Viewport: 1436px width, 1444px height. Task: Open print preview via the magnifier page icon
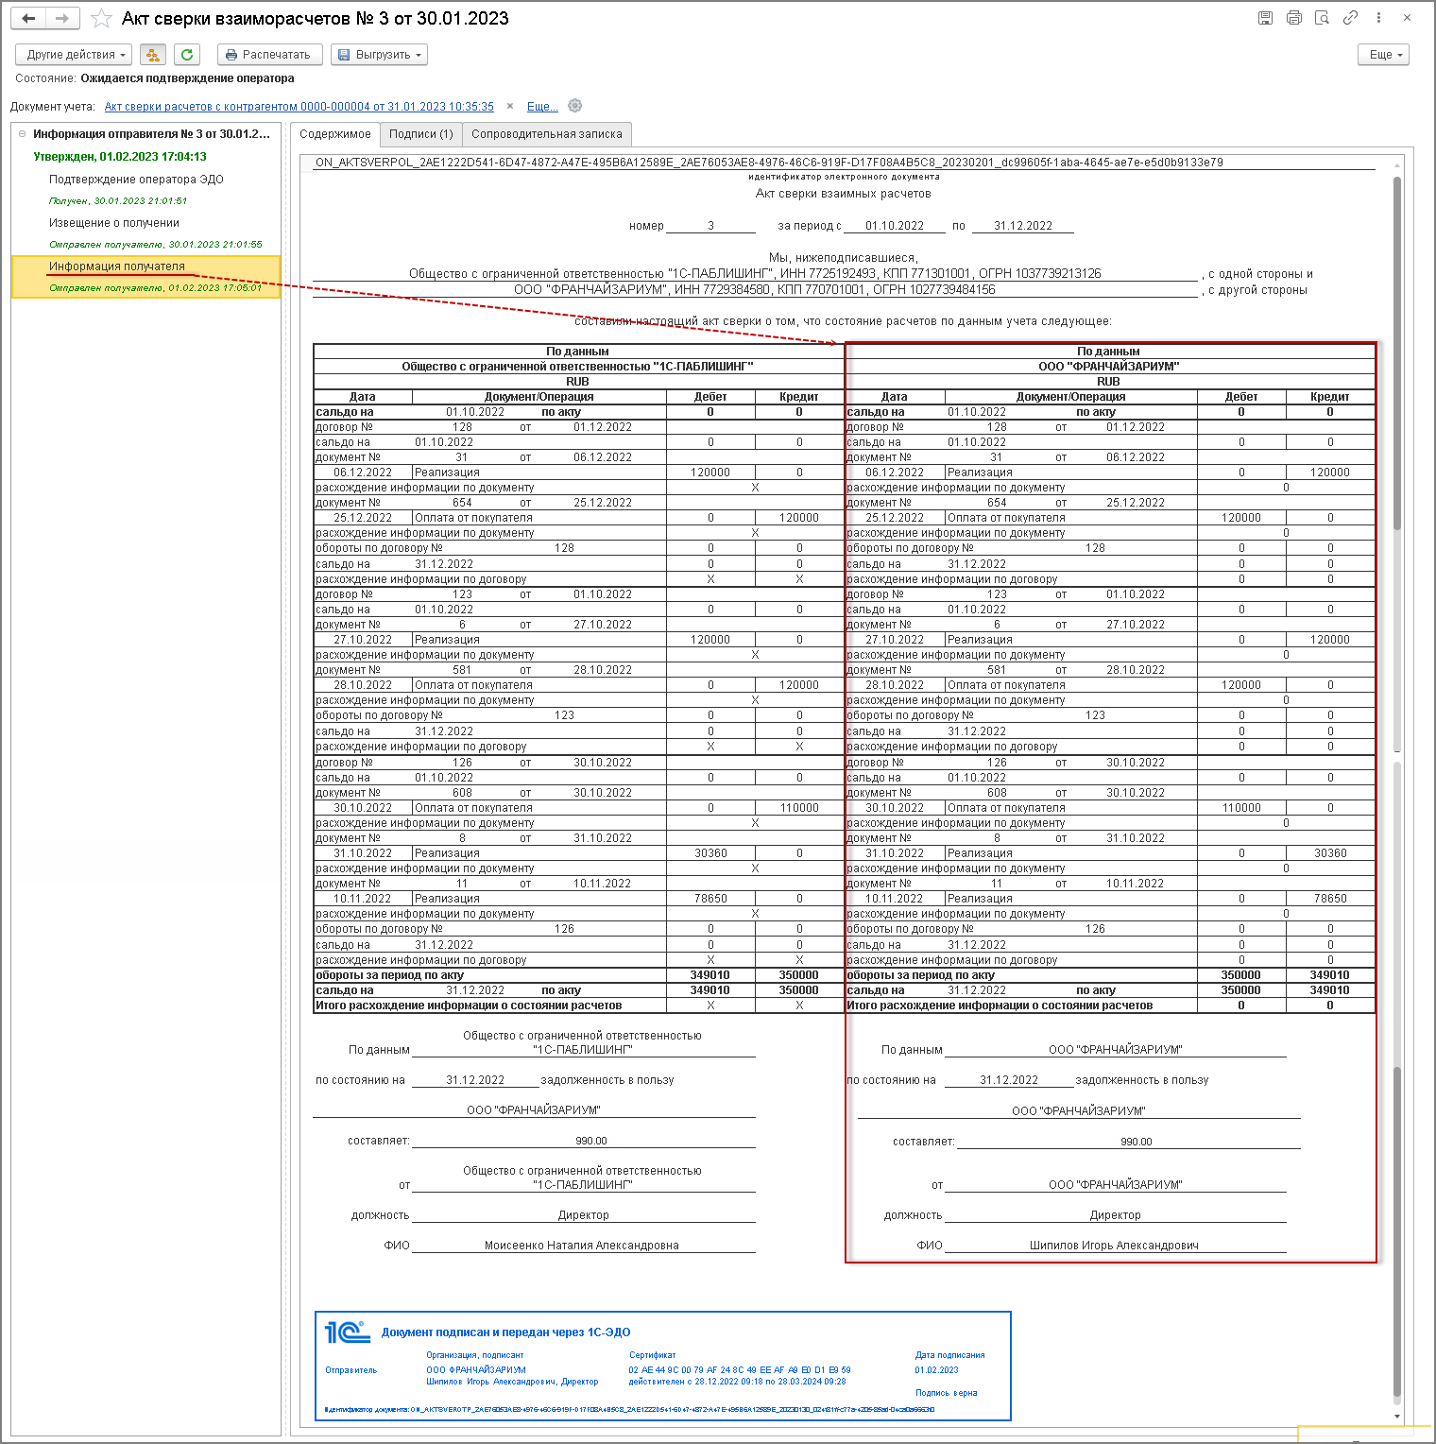(1323, 18)
